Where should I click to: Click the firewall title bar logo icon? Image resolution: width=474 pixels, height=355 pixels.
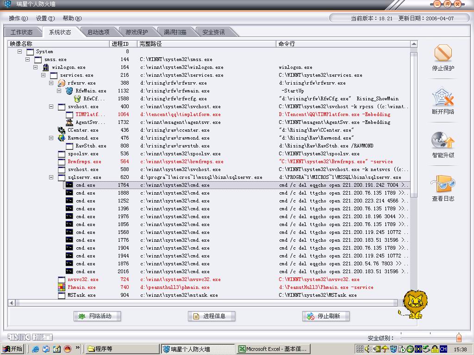click(x=7, y=4)
